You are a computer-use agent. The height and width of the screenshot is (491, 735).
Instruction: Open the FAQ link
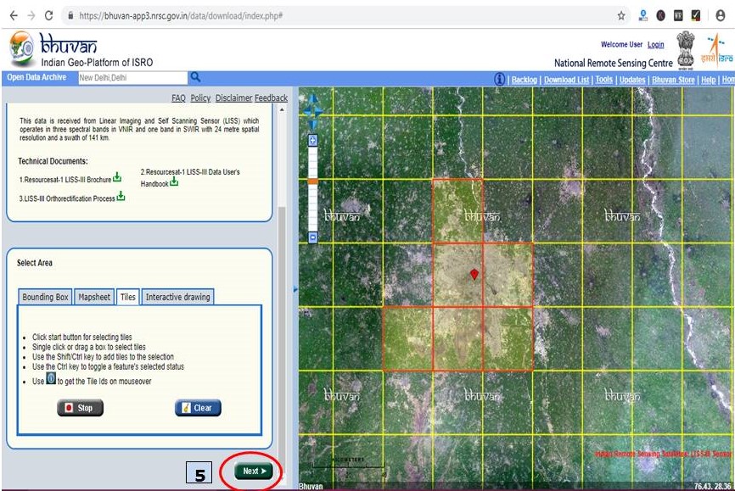coord(178,98)
